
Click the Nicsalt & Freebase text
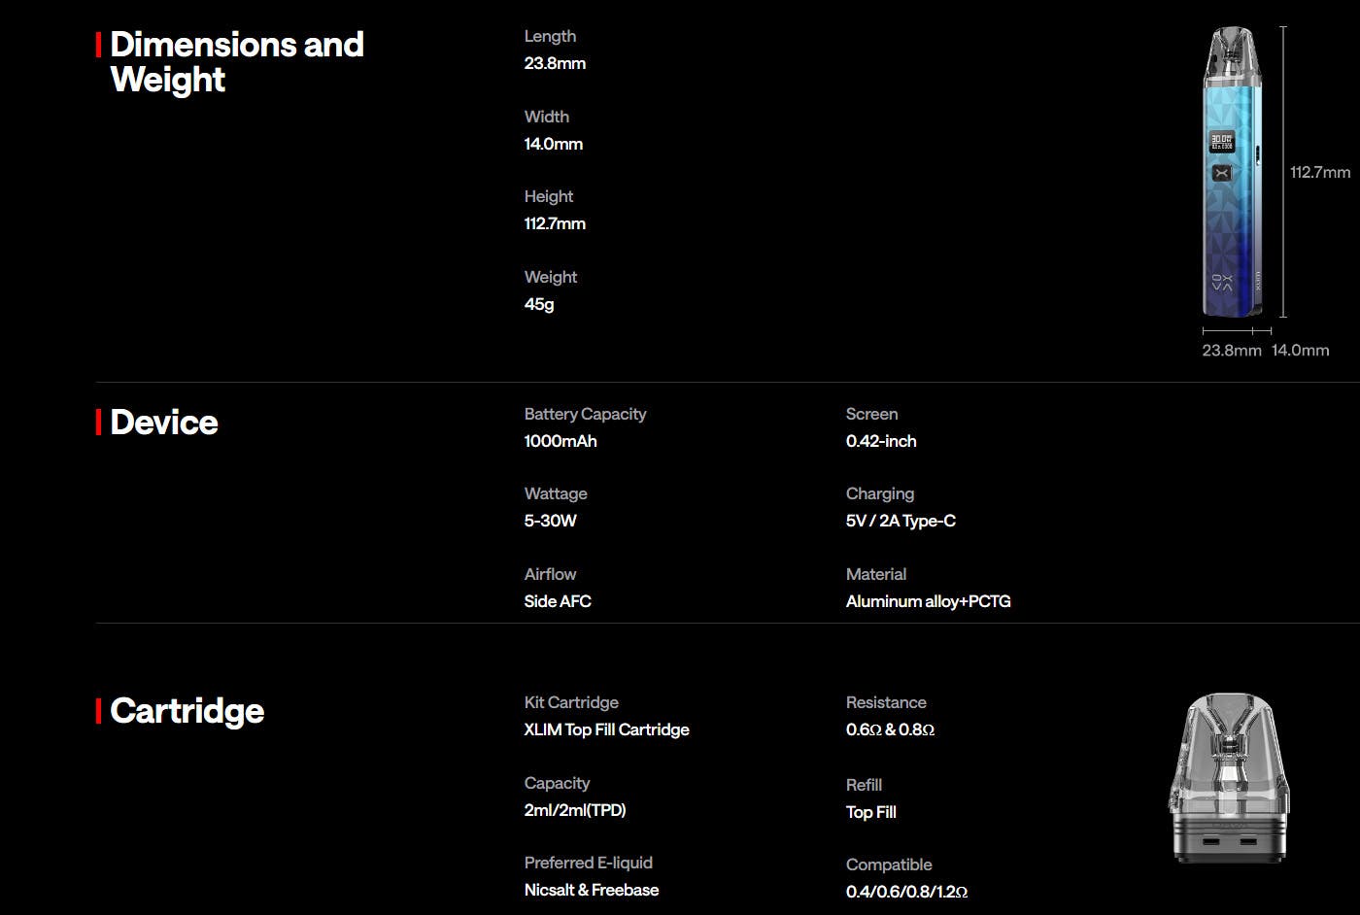coord(592,890)
